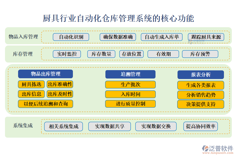Click the diagram title 厨具行业自动化仓库管理系统的核心功能
Screen dimensions: 236x157
pos(118,18)
